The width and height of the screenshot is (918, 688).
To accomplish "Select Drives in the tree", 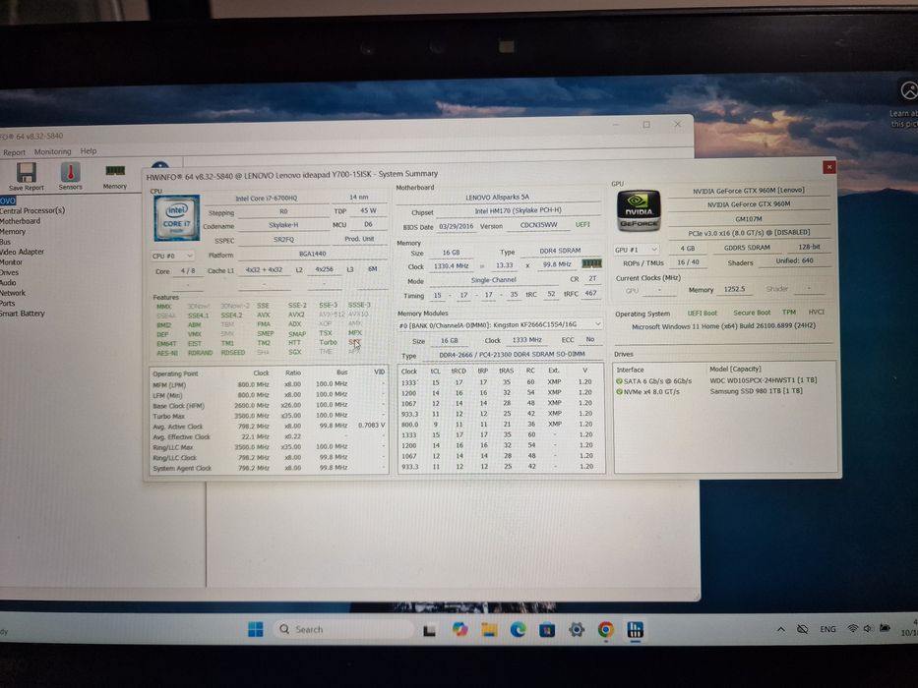I will tap(10, 272).
